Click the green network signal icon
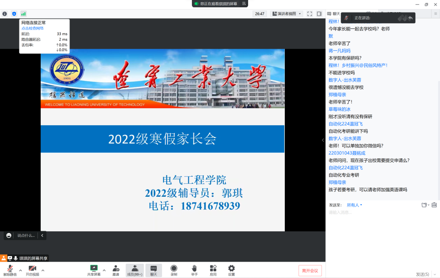This screenshot has width=440, height=278. 23,14
